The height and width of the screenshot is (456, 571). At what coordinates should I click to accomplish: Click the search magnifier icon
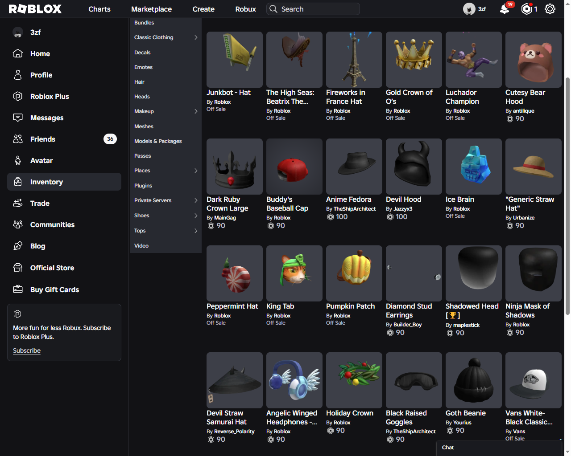point(273,9)
